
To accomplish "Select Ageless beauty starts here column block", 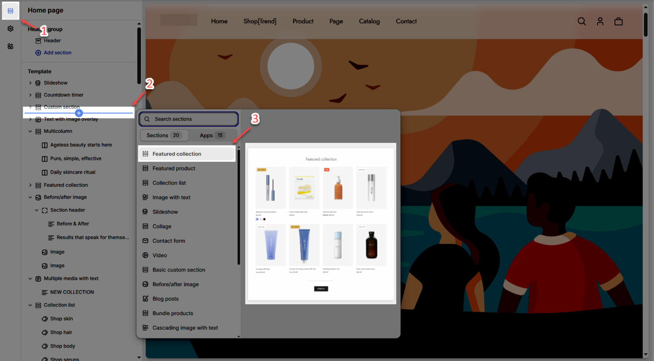I will tap(81, 145).
